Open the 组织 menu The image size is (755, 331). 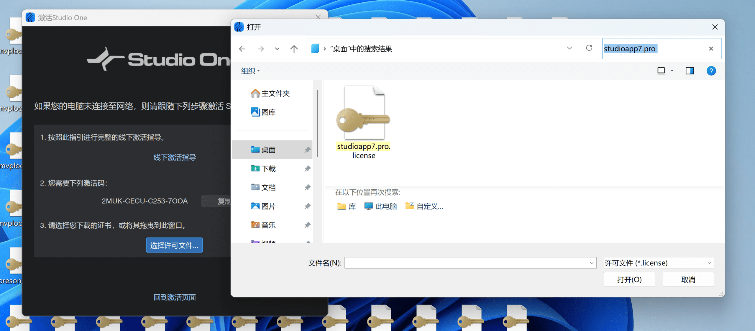[x=250, y=71]
